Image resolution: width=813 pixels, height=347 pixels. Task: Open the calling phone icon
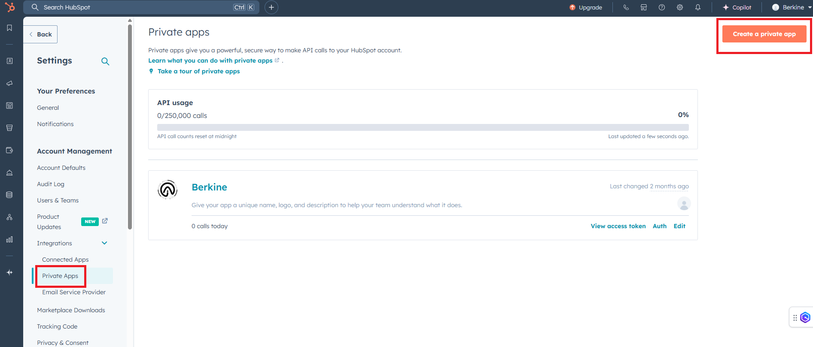626,7
